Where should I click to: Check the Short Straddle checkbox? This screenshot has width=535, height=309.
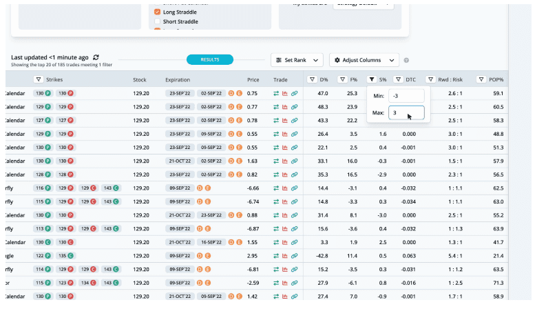point(158,21)
